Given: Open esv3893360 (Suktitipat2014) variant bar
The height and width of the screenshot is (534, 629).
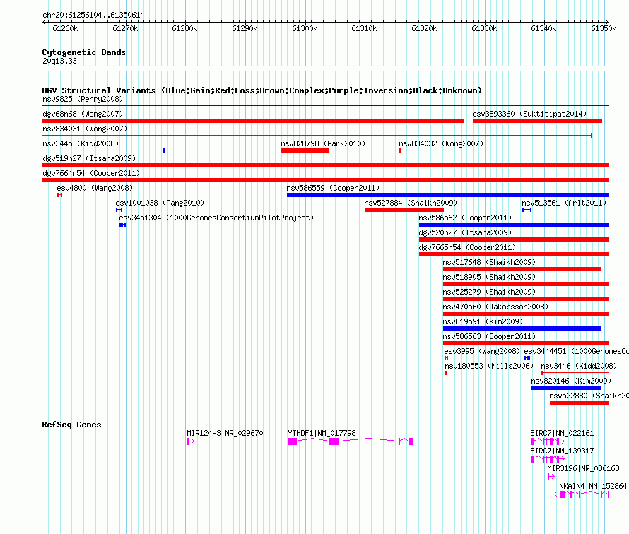Looking at the screenshot, I should point(537,121).
